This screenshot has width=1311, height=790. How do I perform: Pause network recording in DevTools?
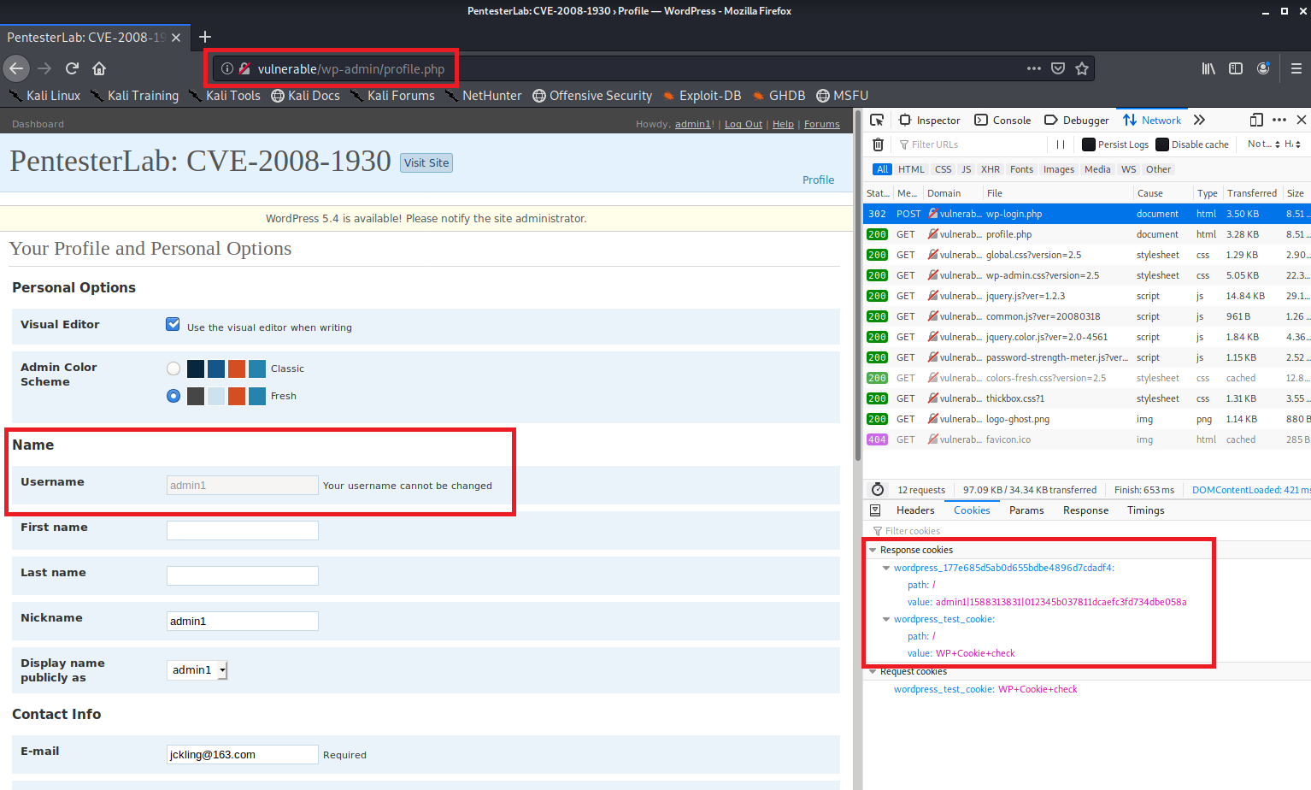(x=1061, y=144)
